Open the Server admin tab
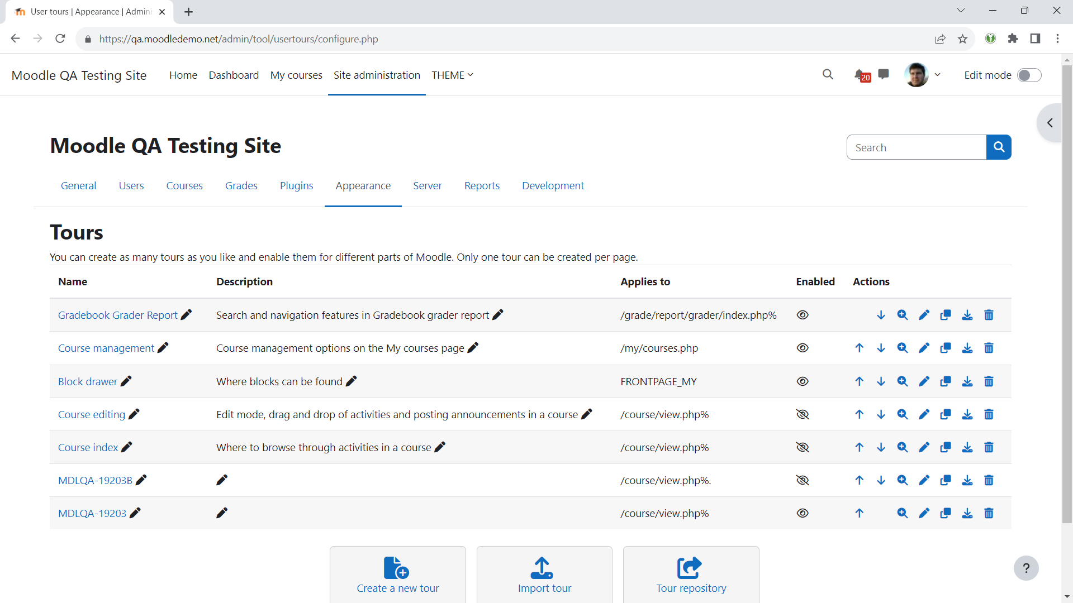Image resolution: width=1073 pixels, height=603 pixels. [428, 186]
